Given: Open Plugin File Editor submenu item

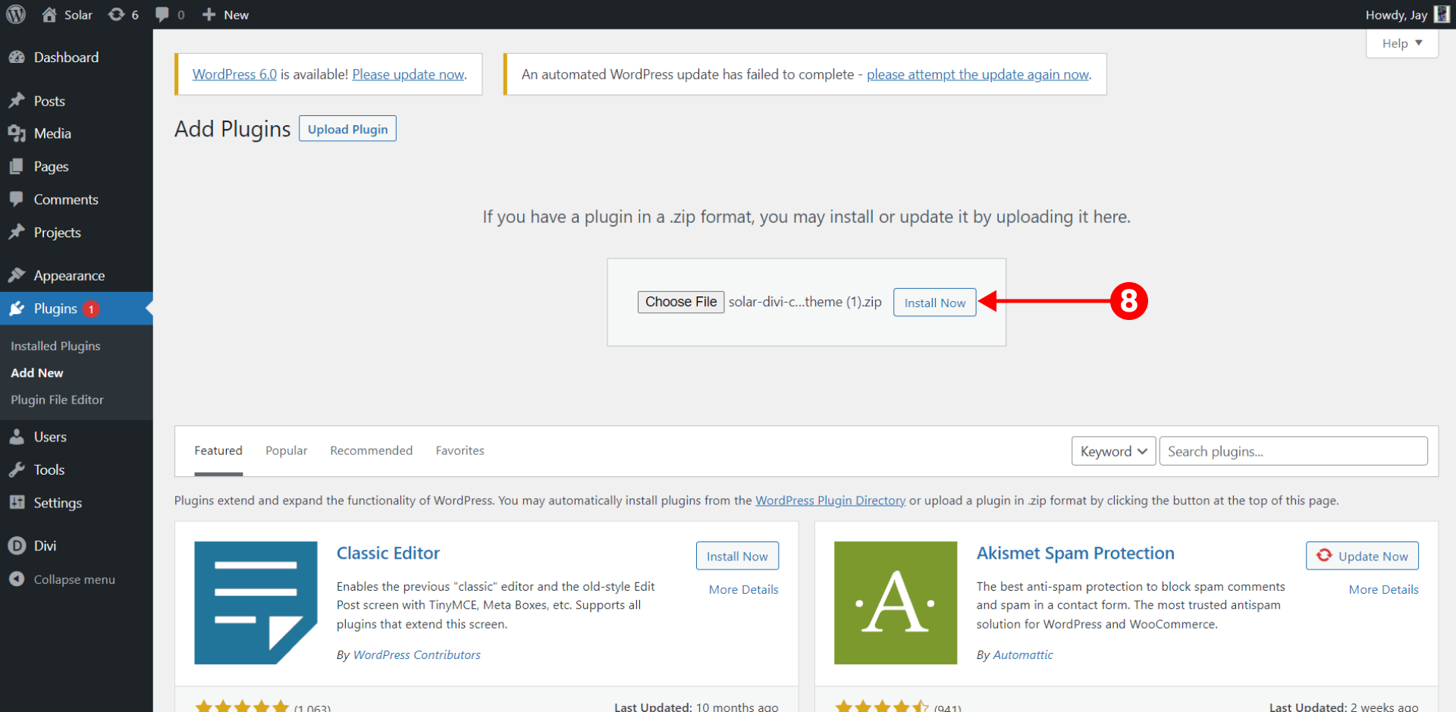Looking at the screenshot, I should [57, 400].
